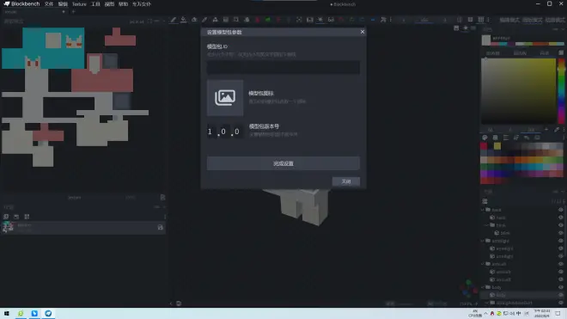Click the third icon in textures panel toolbar
This screenshot has width=567, height=319.
click(x=27, y=217)
